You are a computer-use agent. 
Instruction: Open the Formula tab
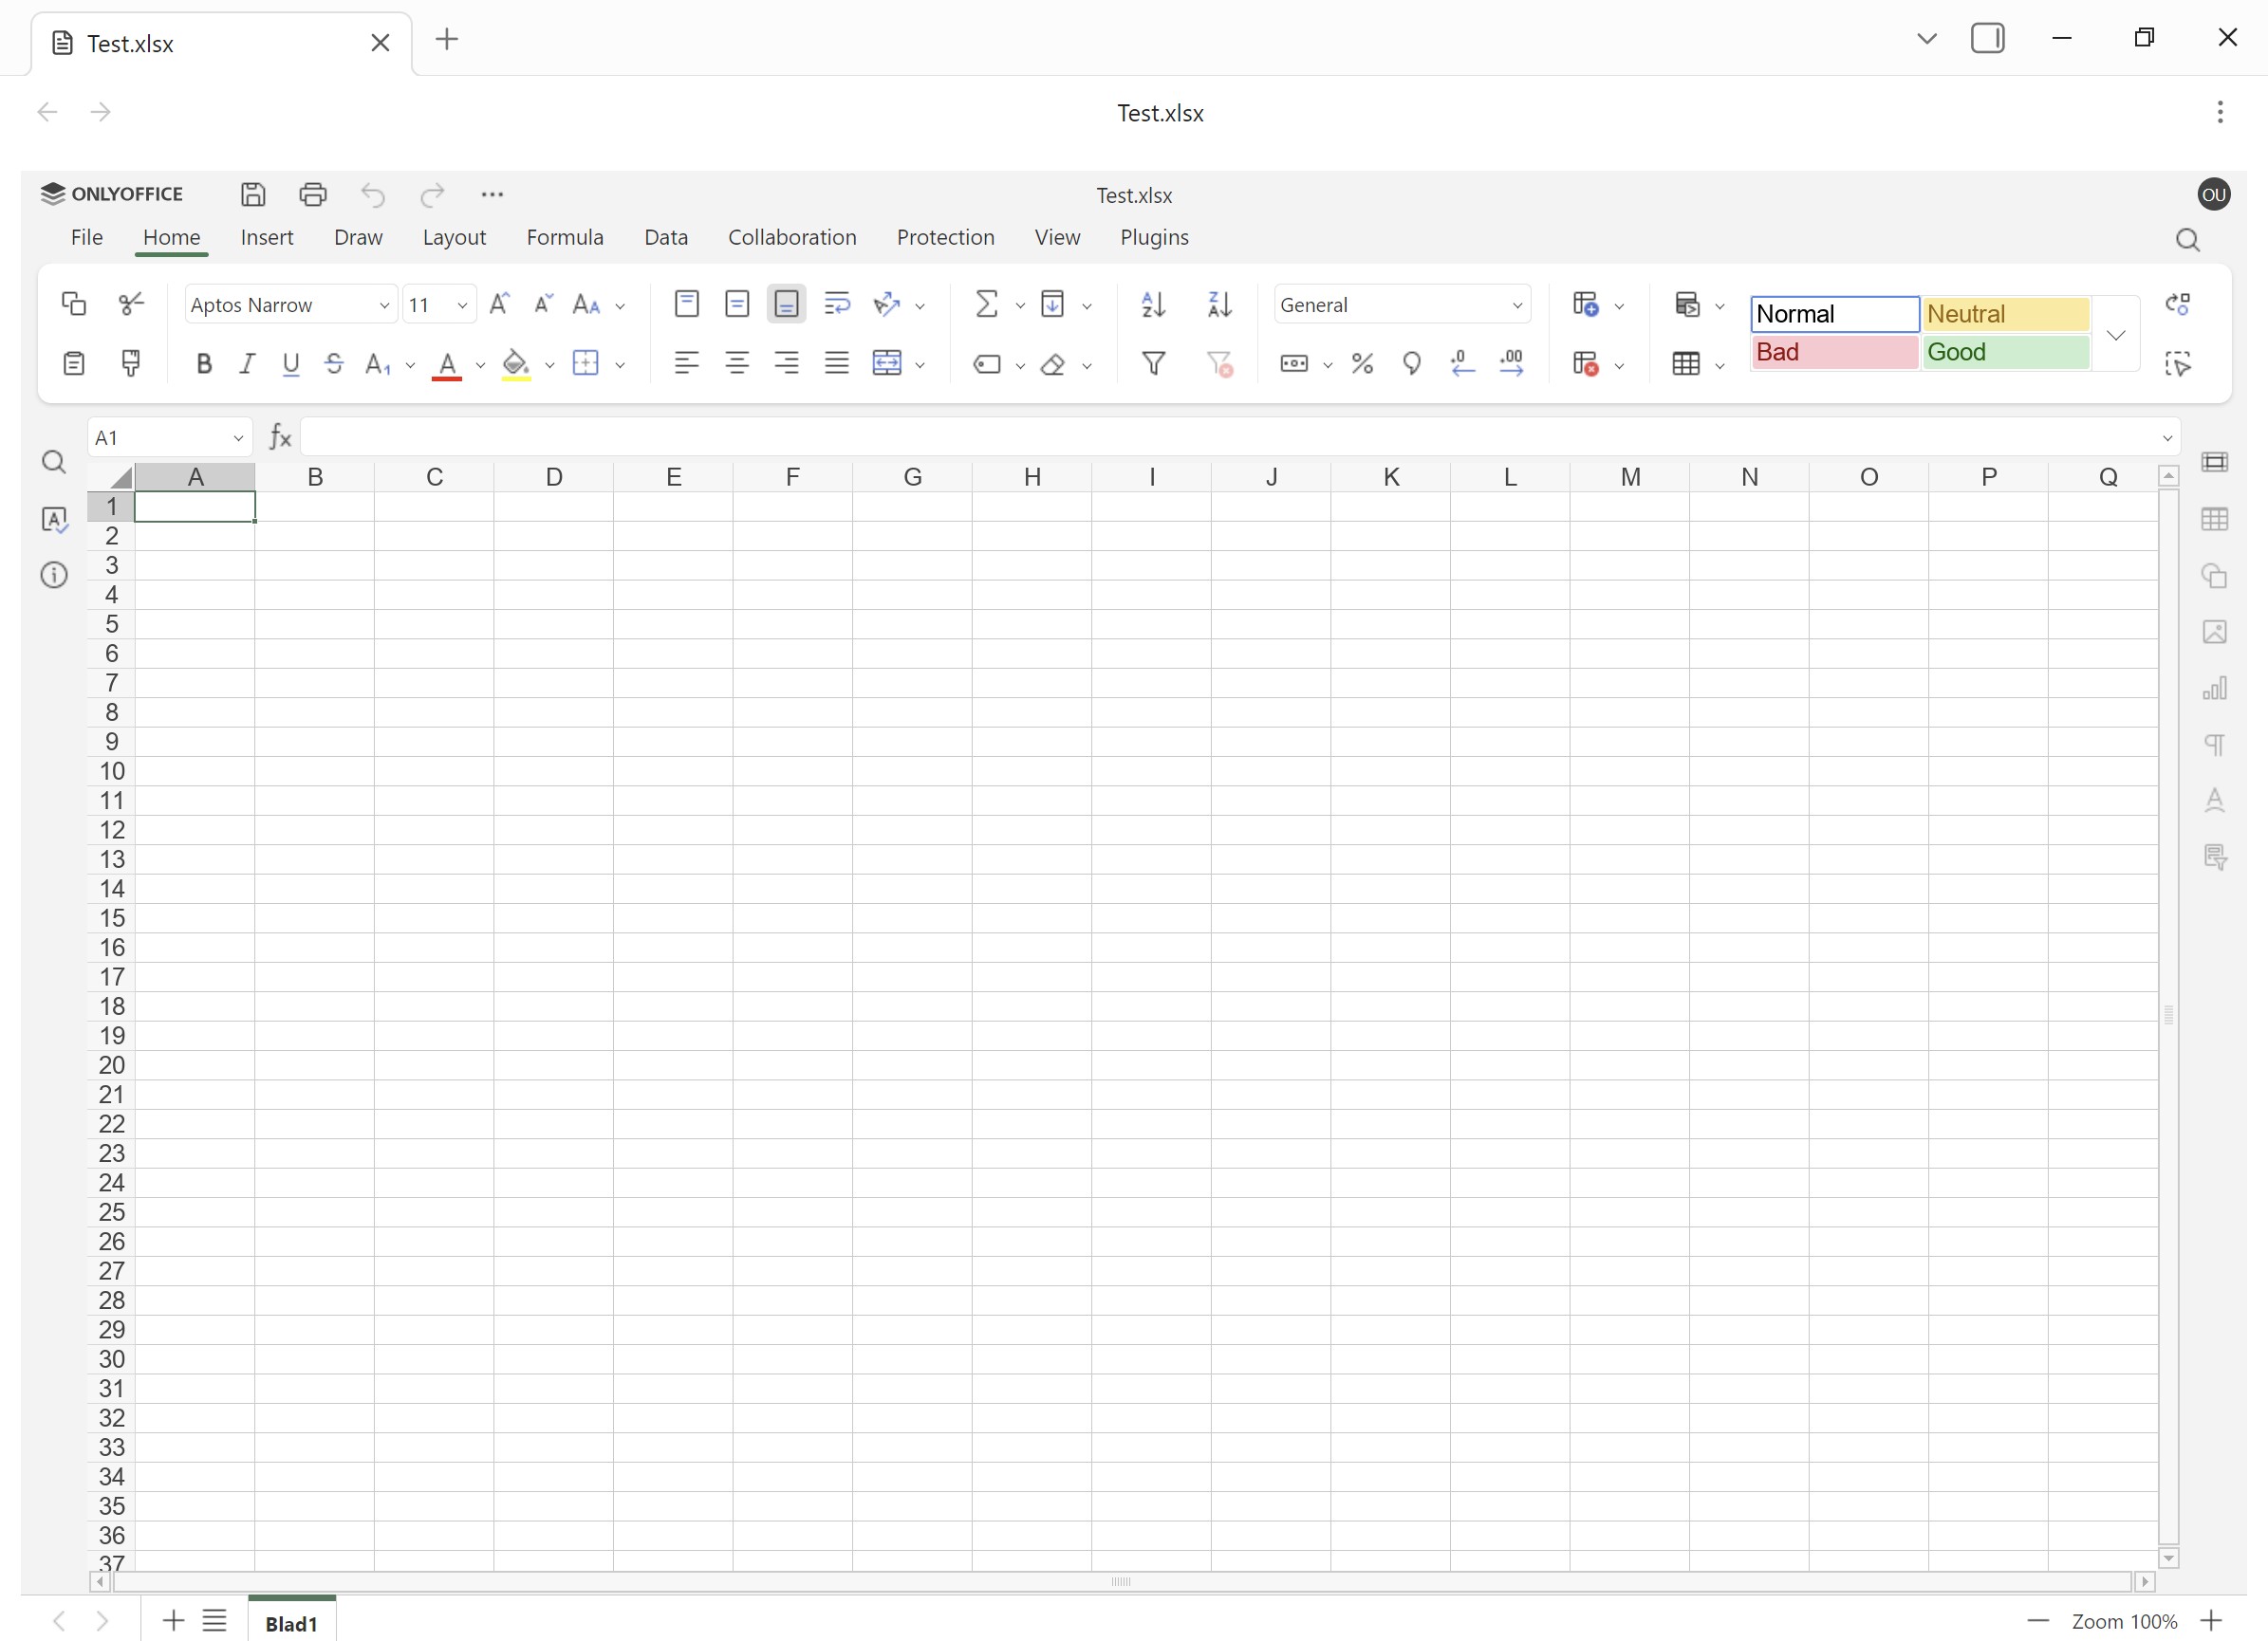tap(564, 238)
